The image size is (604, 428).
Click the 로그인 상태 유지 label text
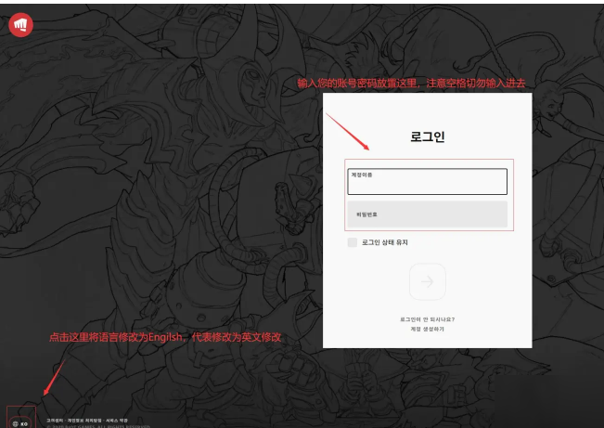[x=385, y=242]
